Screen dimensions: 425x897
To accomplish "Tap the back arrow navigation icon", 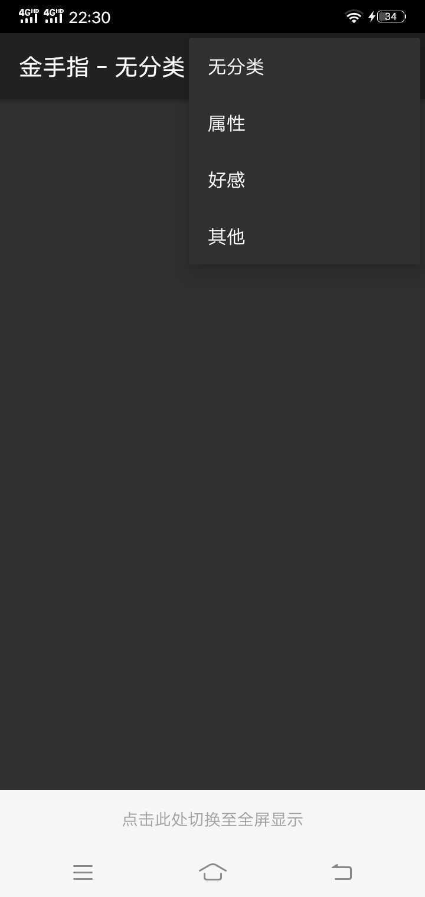I will point(342,872).
